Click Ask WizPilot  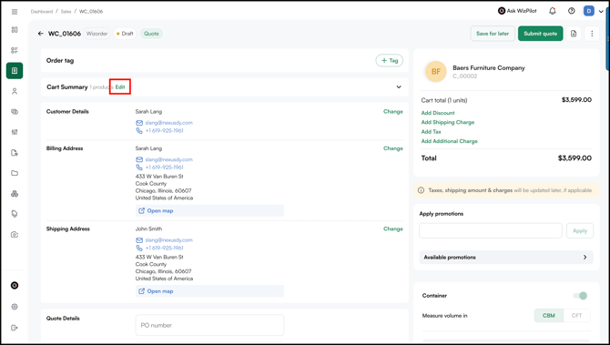pos(517,11)
